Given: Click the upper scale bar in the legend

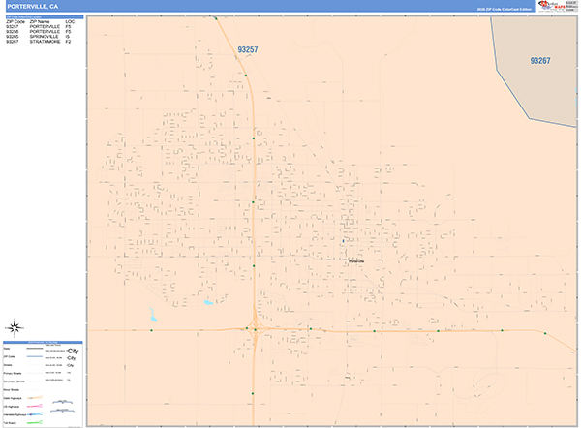Looking at the screenshot, I should point(63,402).
